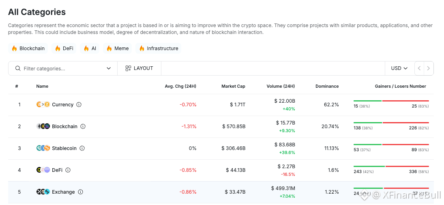
Task: Expand the Filter categories dropdown chevron
Action: click(x=109, y=68)
